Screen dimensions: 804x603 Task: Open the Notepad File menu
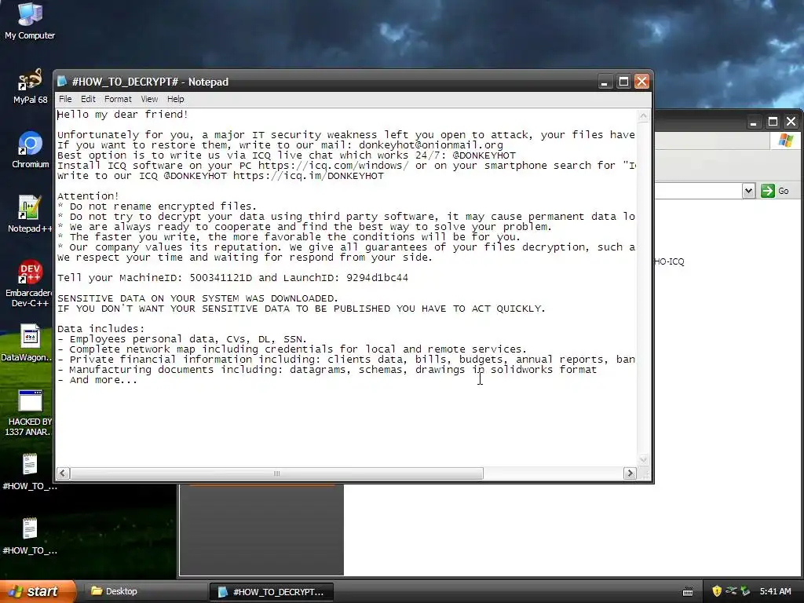pos(65,99)
